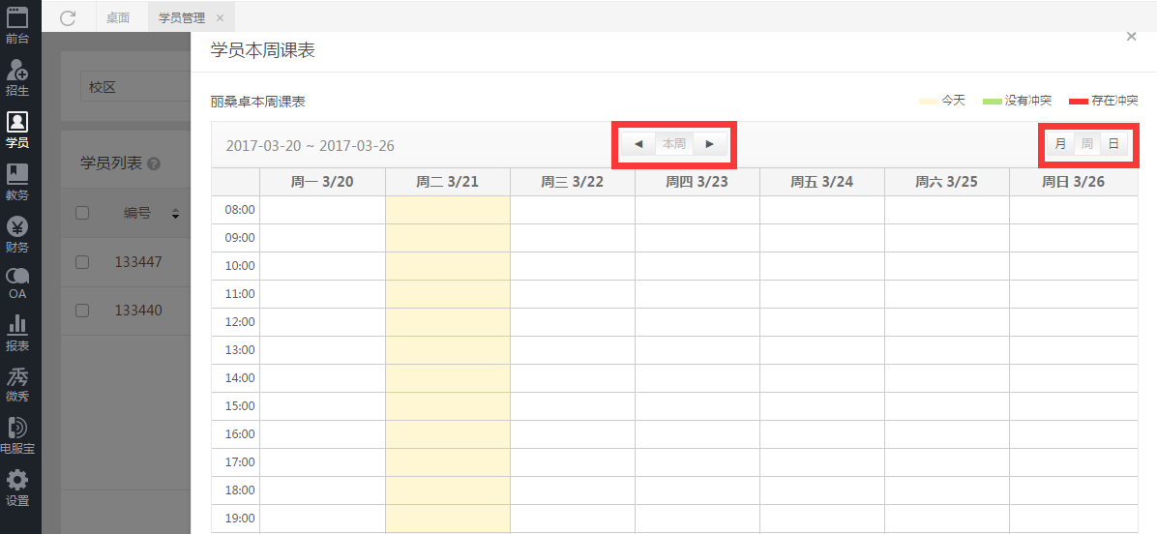Click the 12:00 time label
Image resolution: width=1157 pixels, height=534 pixels.
[239, 321]
